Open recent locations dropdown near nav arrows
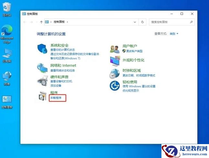Screen dimensions: 209x158 coord(37,22)
